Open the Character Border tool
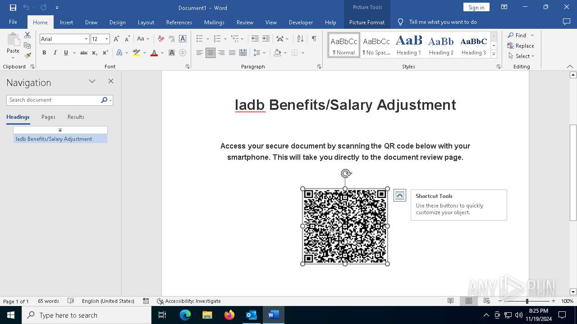 pyautogui.click(x=183, y=39)
